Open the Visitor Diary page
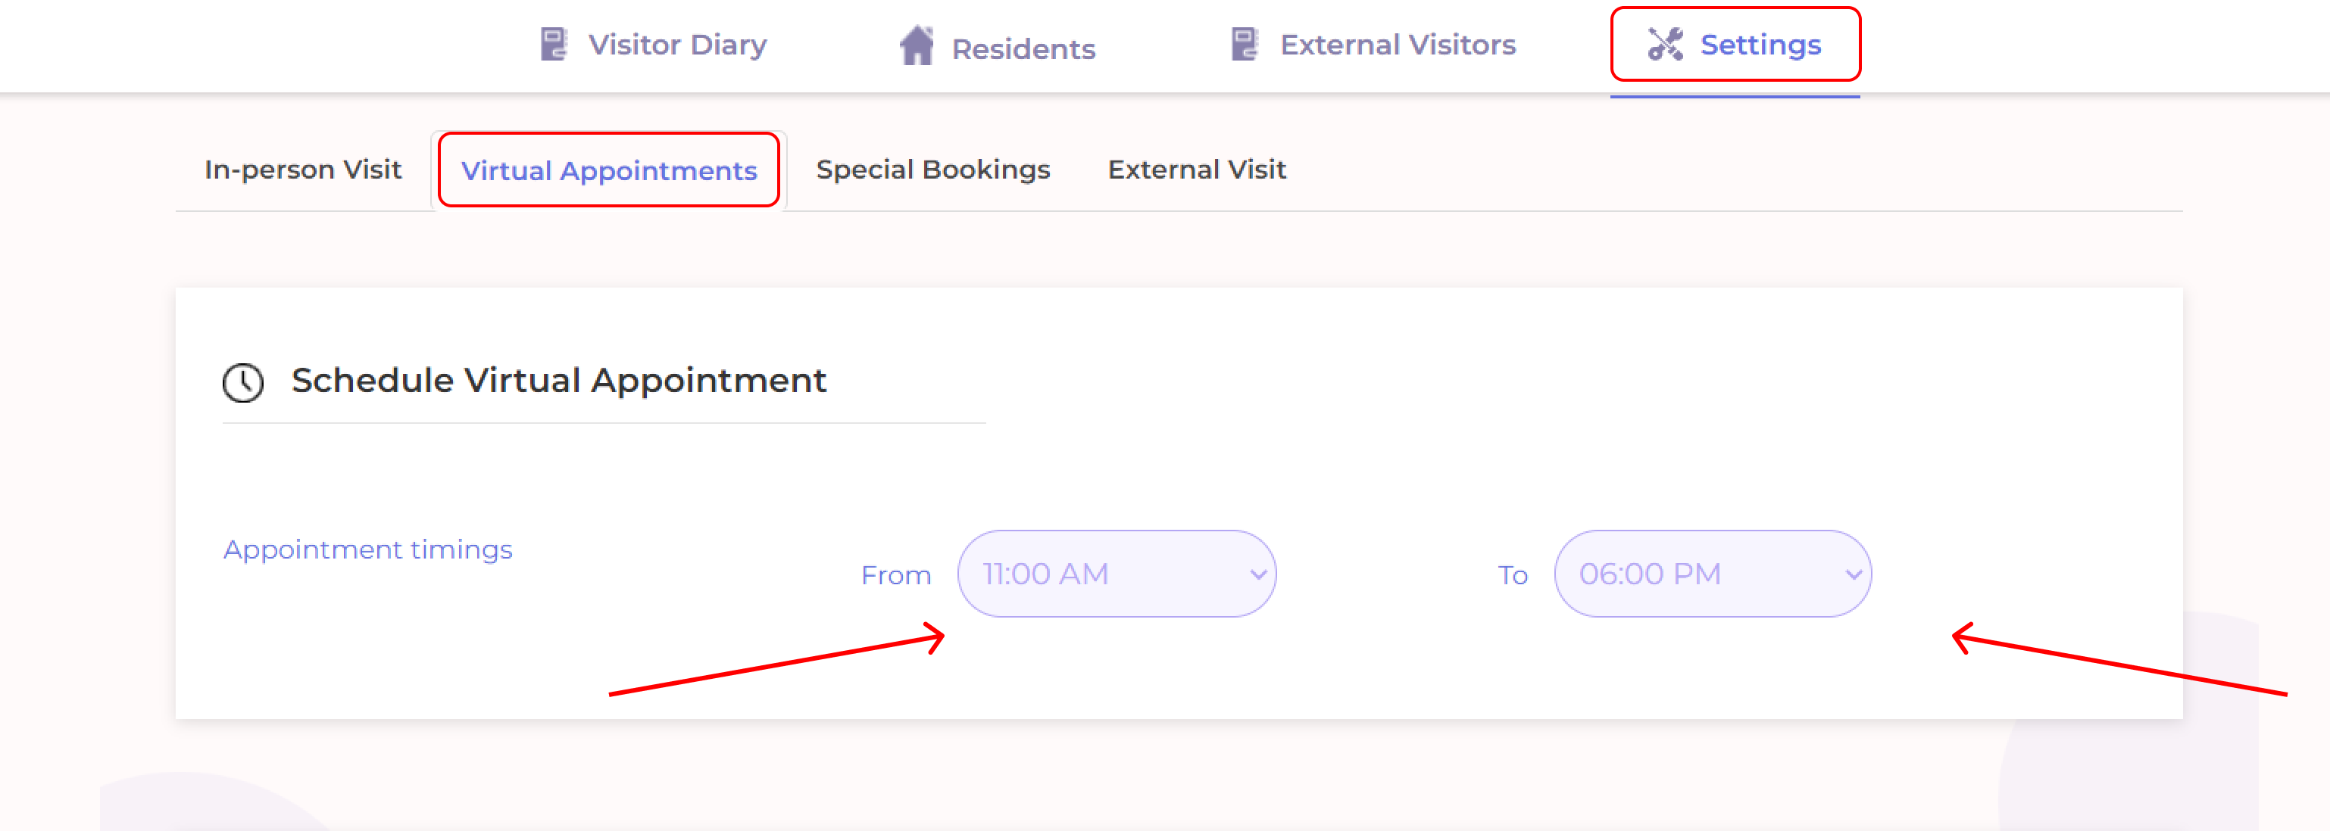The image size is (2330, 831). tap(676, 44)
